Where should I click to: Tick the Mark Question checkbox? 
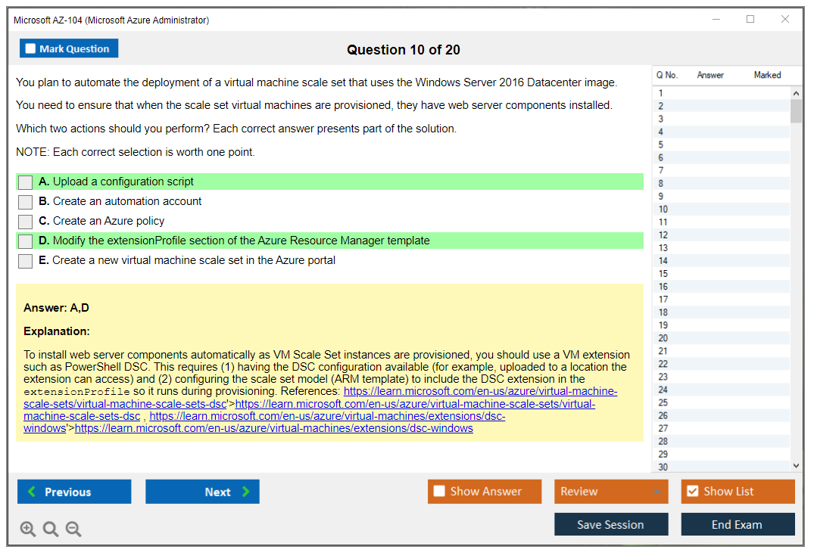30,48
